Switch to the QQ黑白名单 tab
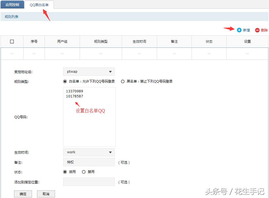The height and width of the screenshot is (198, 269). point(40,4)
